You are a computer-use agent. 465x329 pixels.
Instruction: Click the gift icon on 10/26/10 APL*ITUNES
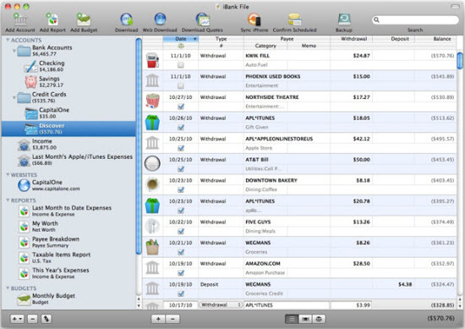(x=152, y=123)
